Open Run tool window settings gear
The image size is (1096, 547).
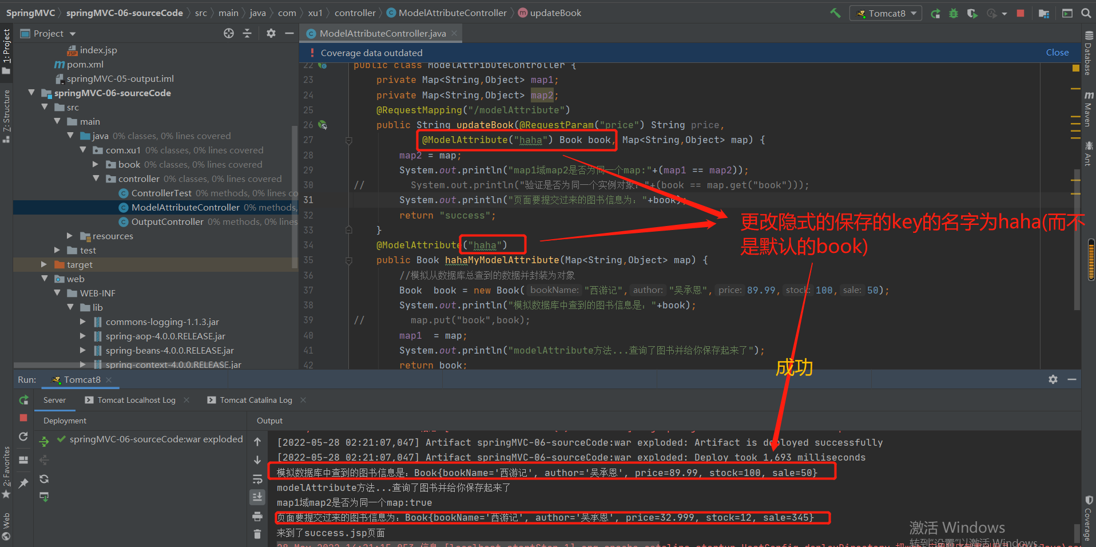pos(1053,379)
